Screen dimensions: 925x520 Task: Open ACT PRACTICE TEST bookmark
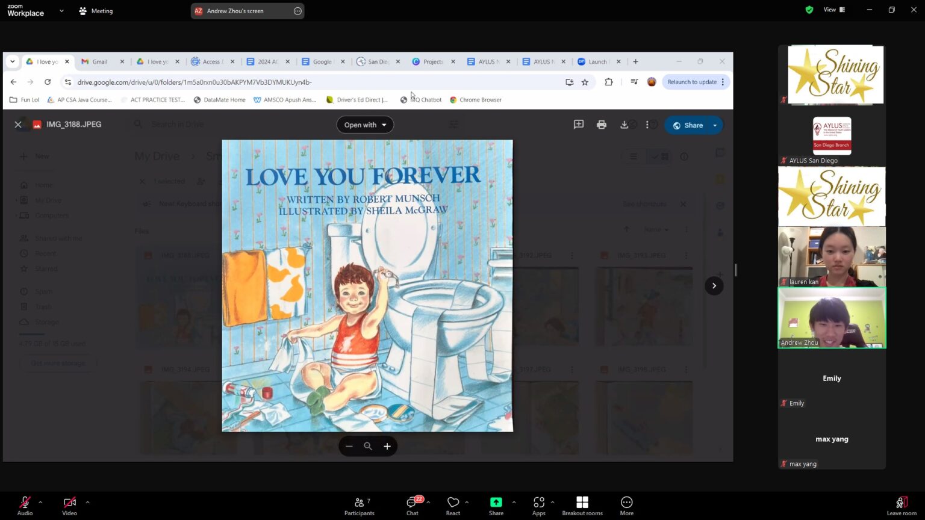click(x=153, y=100)
